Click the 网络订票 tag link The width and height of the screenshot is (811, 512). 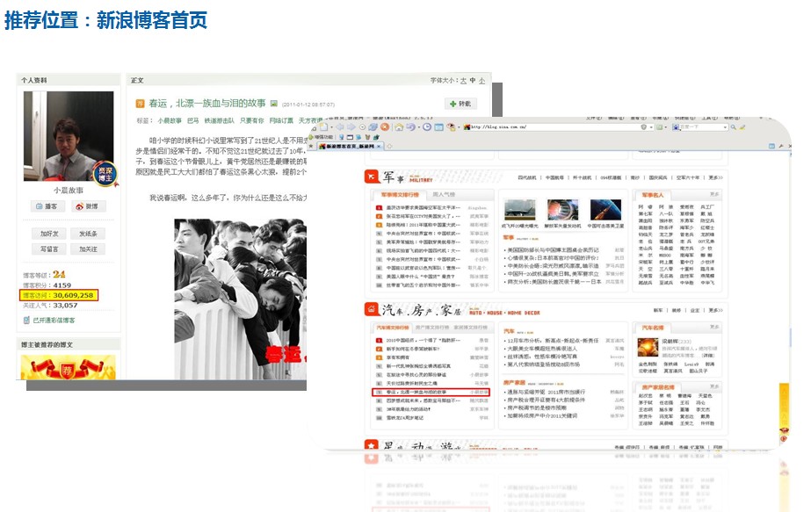(281, 120)
